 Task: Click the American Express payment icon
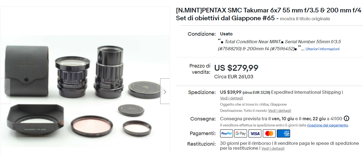[x=283, y=133]
